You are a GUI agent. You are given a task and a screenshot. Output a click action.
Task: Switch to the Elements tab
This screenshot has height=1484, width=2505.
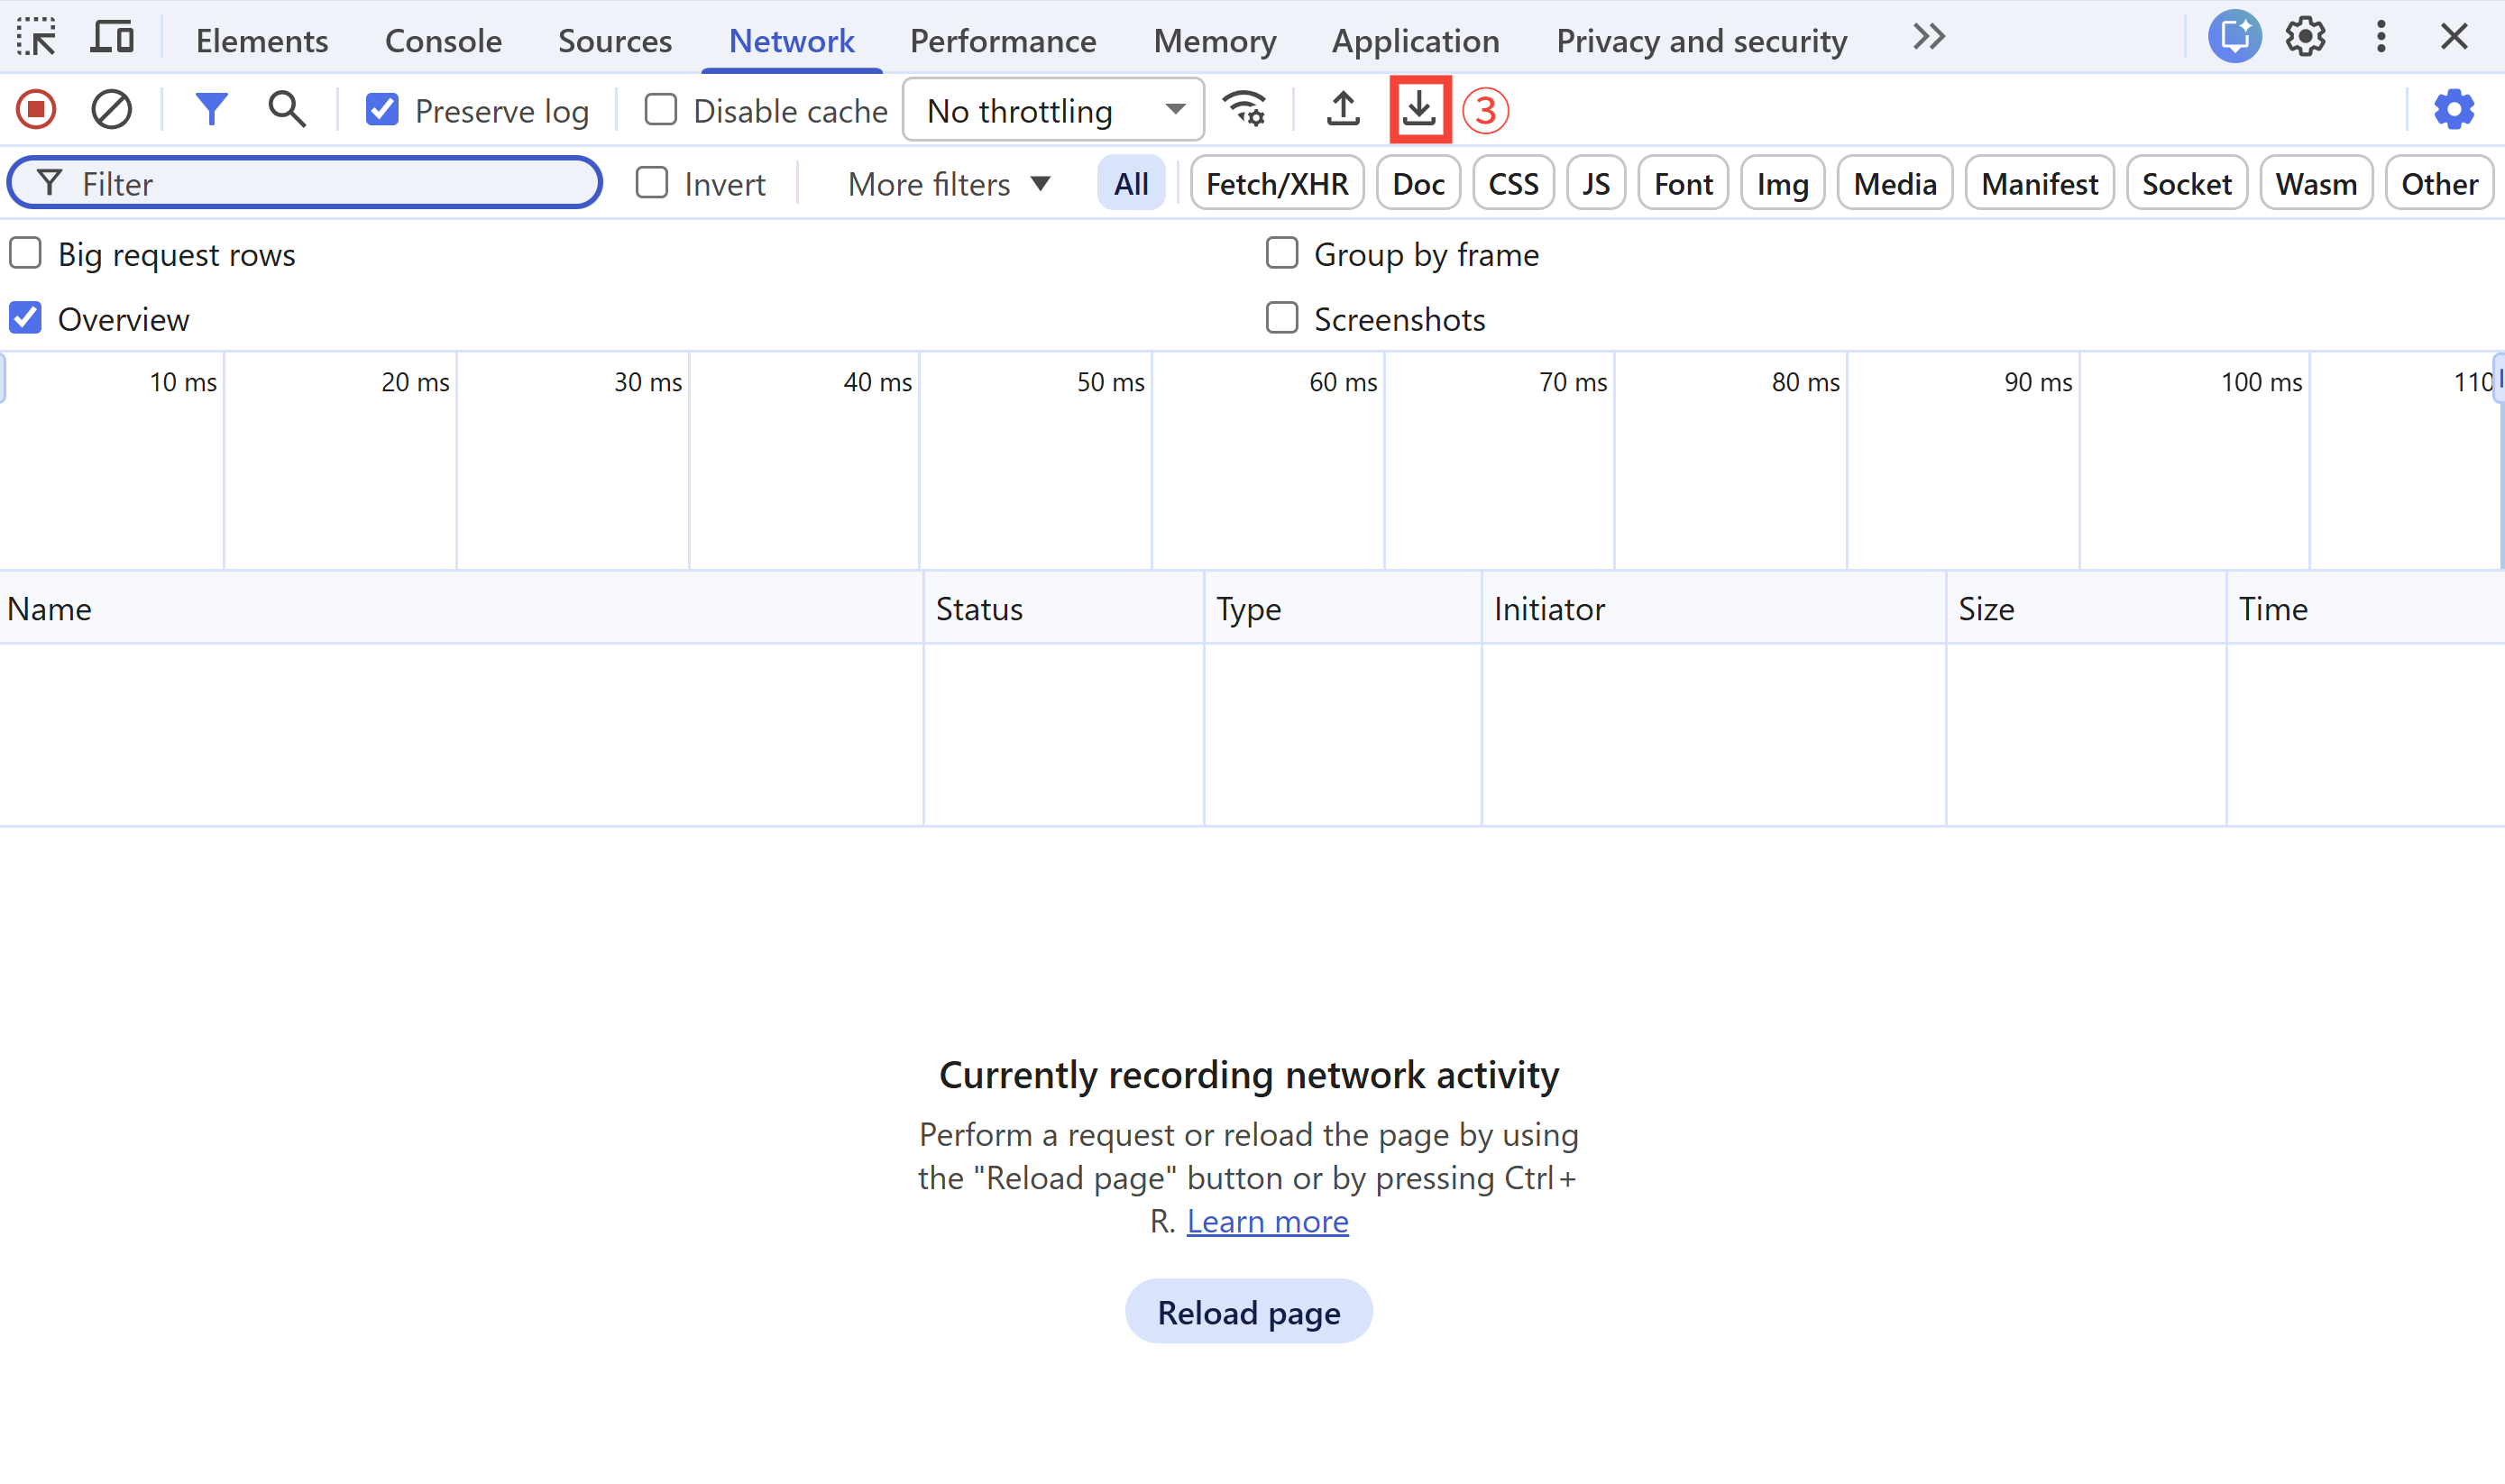[262, 40]
